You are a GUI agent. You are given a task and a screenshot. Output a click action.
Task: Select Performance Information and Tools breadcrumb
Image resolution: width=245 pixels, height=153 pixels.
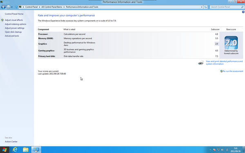click(x=82, y=7)
